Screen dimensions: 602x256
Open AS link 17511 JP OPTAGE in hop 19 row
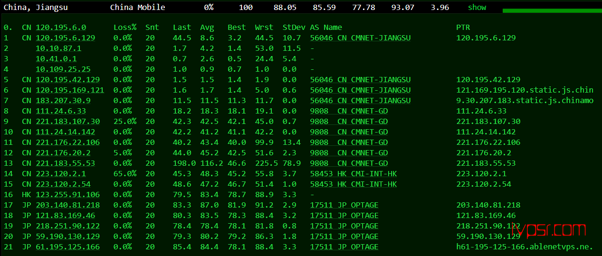click(344, 226)
